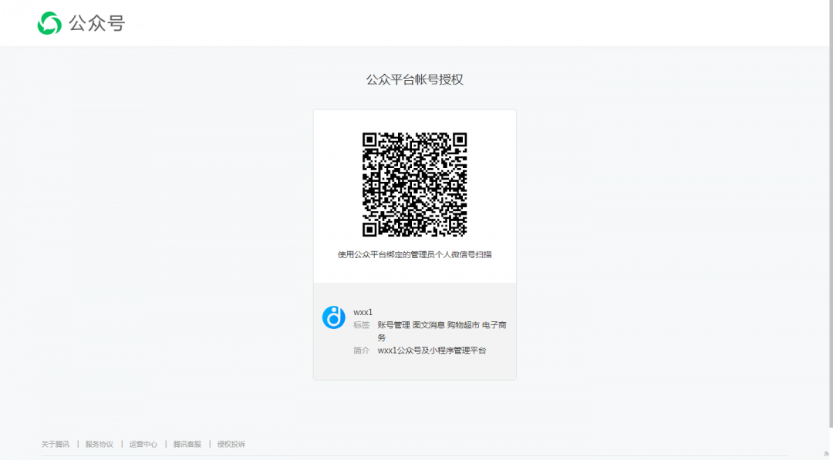Viewport: 833px width, 460px height.
Task: Click the scan instruction text below the QR code
Action: pyautogui.click(x=414, y=256)
